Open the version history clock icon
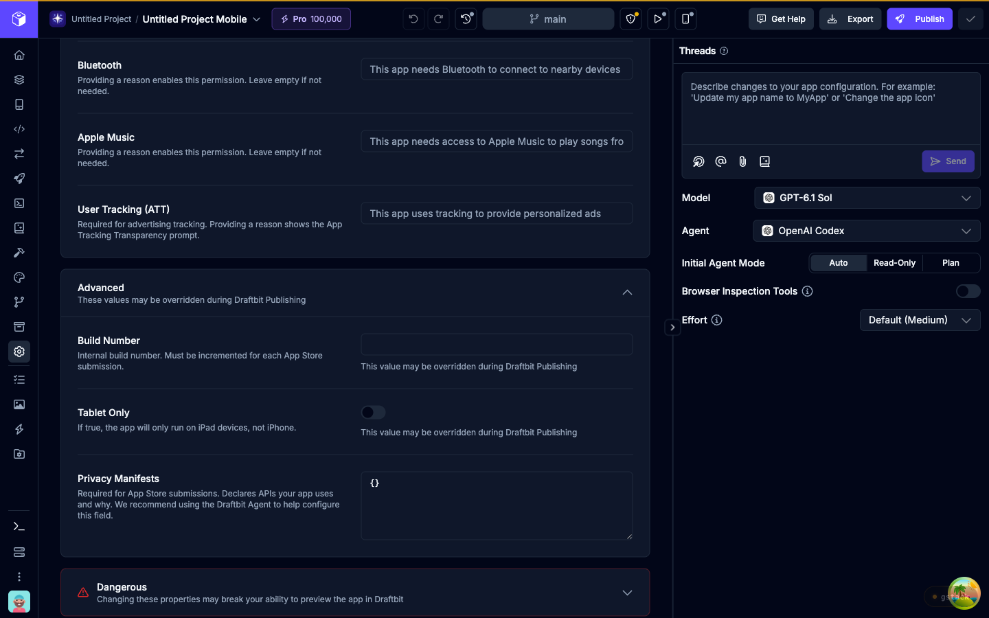Screen dimensions: 989x618 pyautogui.click(x=466, y=19)
